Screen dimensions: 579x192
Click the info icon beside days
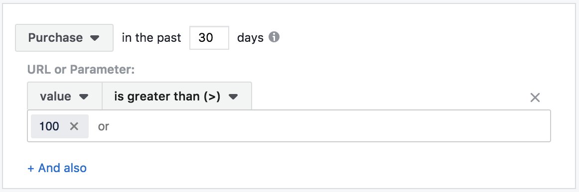click(274, 37)
